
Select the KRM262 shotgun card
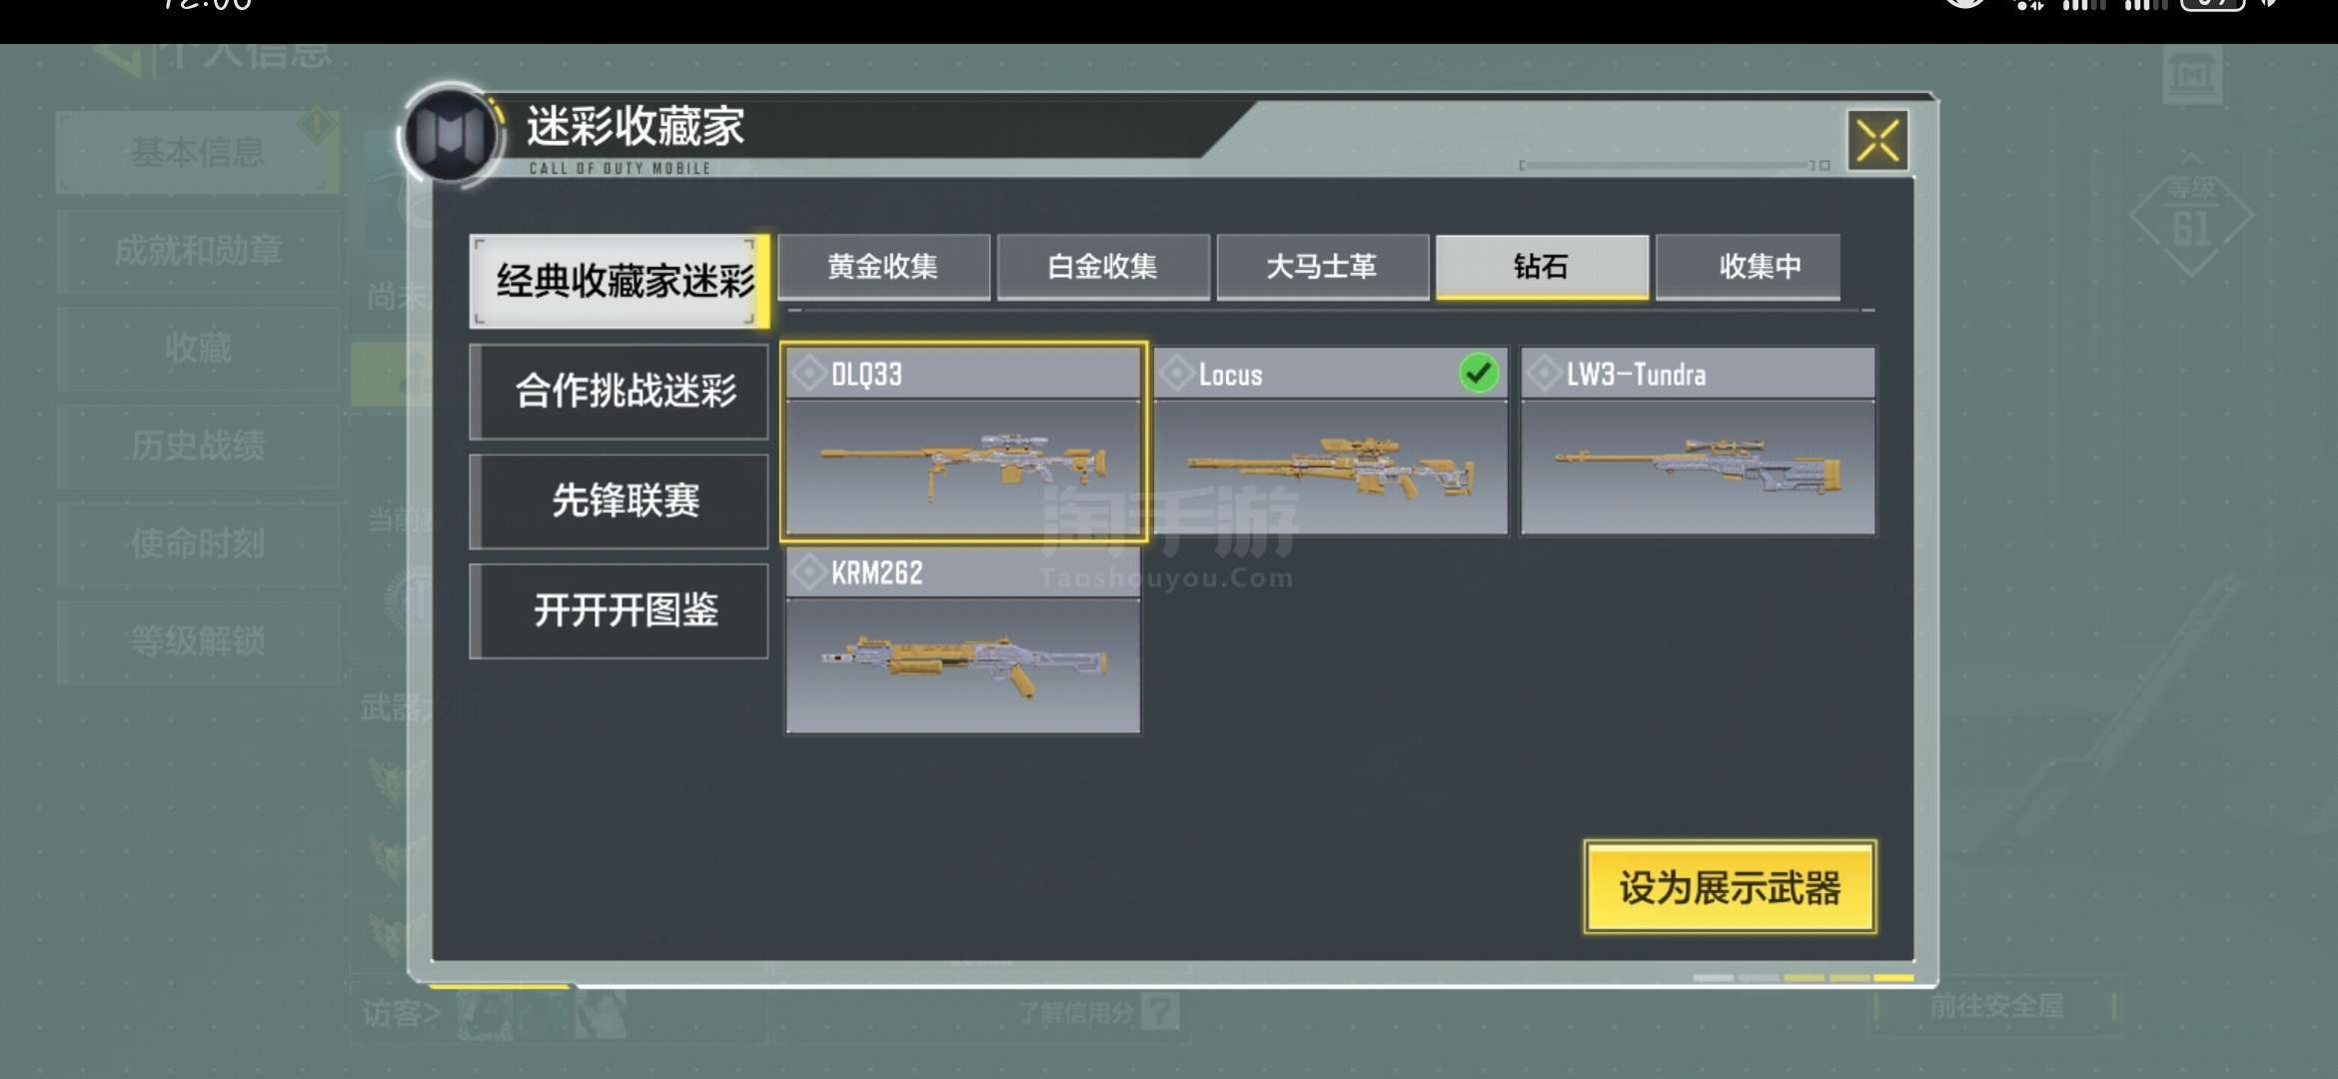(963, 640)
